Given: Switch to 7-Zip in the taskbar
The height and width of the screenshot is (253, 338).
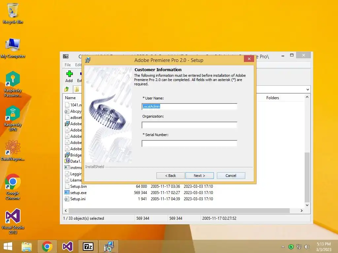Looking at the screenshot, I should (x=88, y=246).
